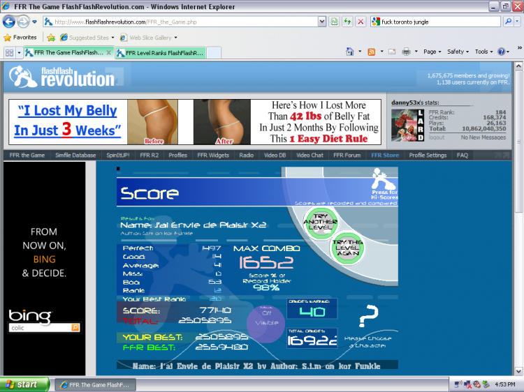This screenshot has height=392, width=524.
Task: Open FFR Forum nav item
Action: point(347,155)
